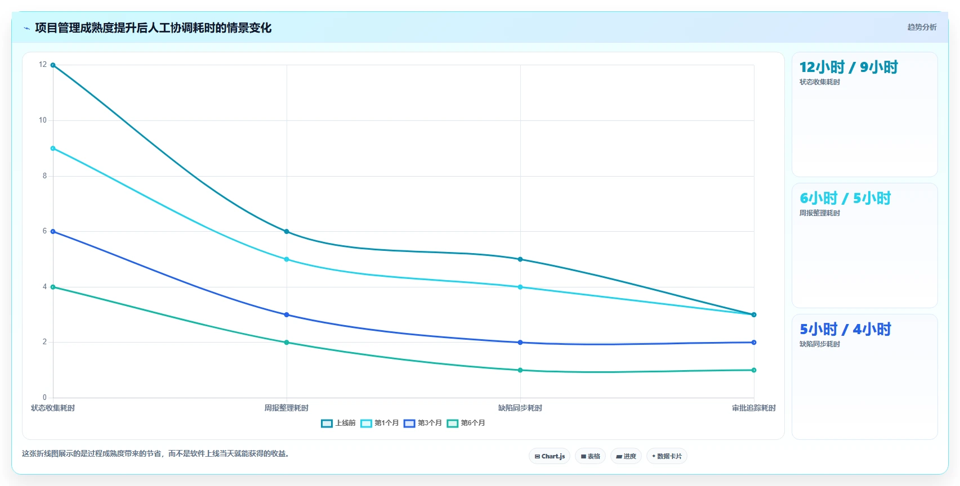Select the 上线前 point at 周报整理耗时 (6)

[x=287, y=232]
